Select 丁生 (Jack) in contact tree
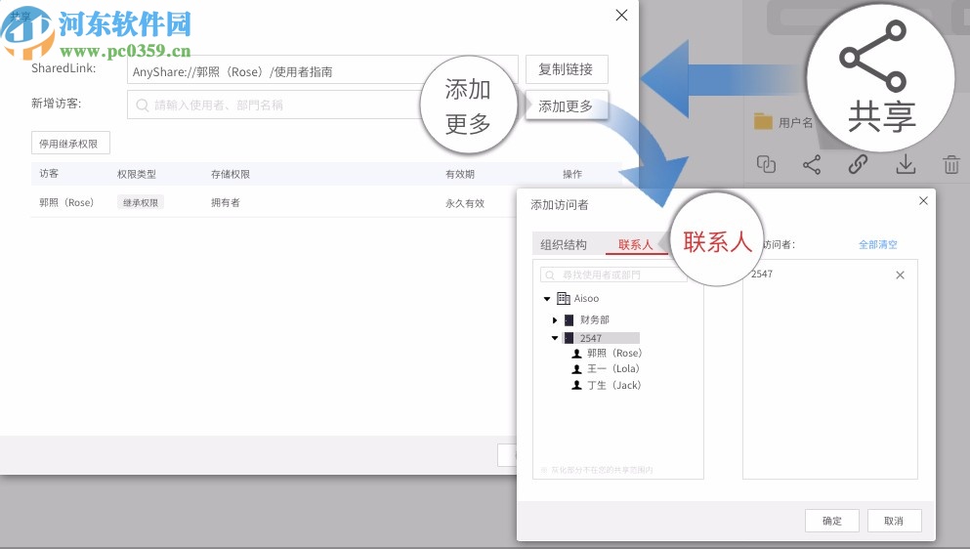The image size is (970, 549). tap(613, 385)
